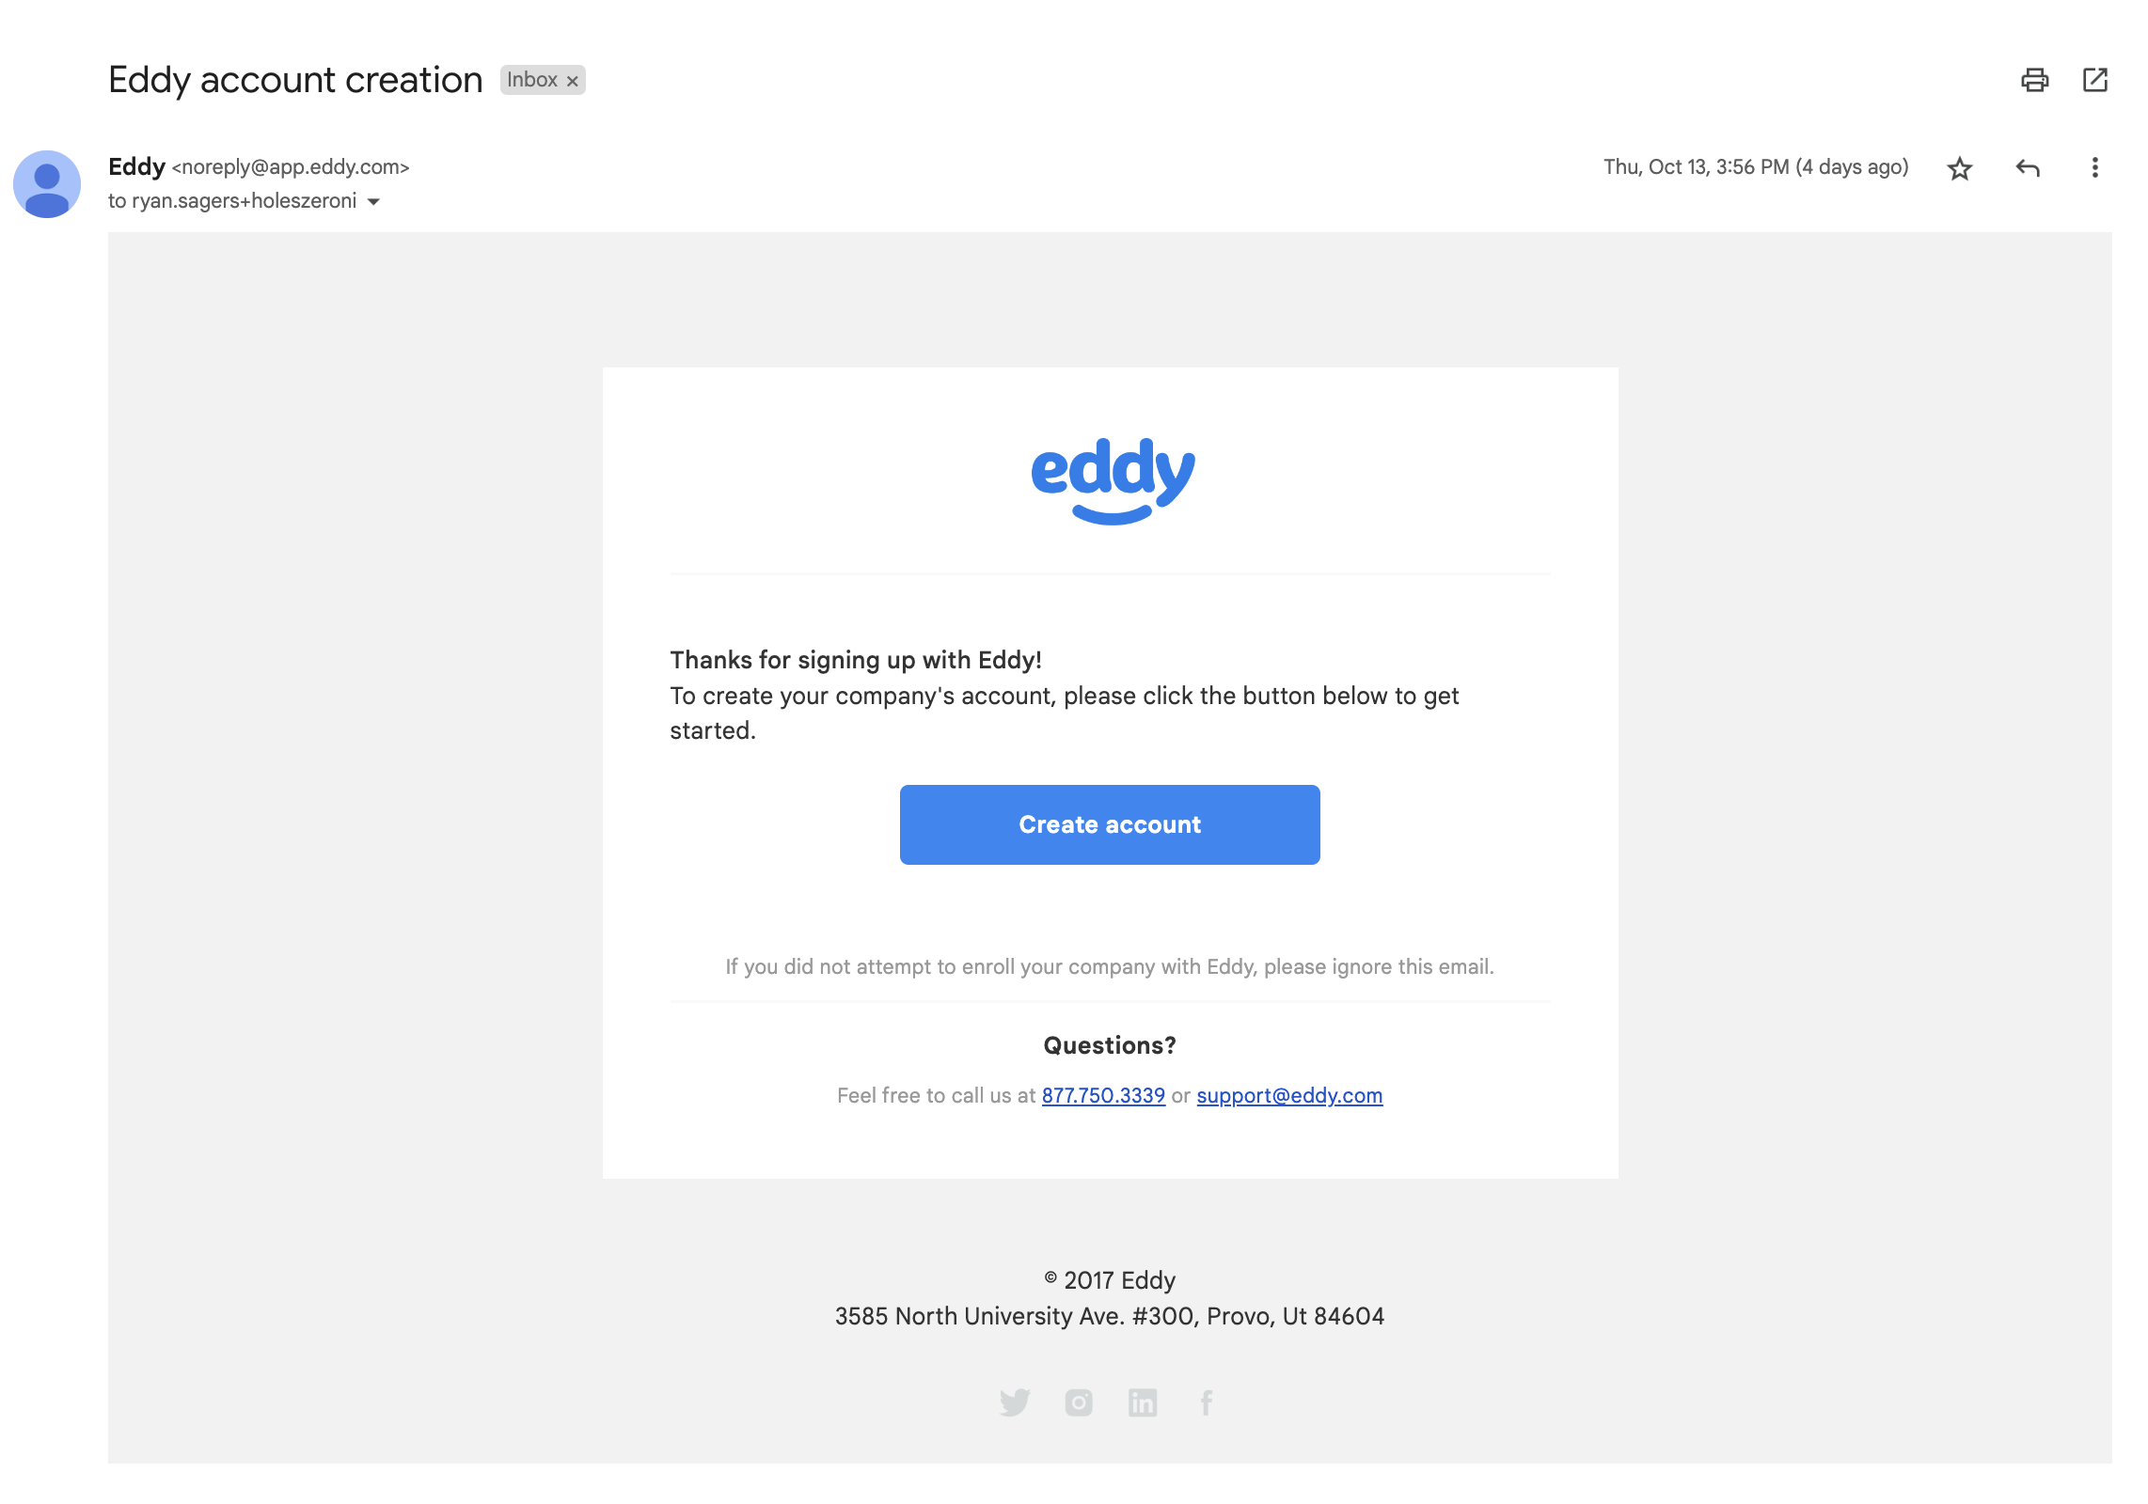Click the Create account button
The image size is (2148, 1504).
pos(1110,824)
